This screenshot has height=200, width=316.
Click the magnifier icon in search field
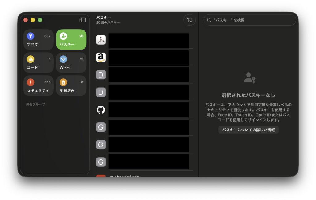click(209, 20)
